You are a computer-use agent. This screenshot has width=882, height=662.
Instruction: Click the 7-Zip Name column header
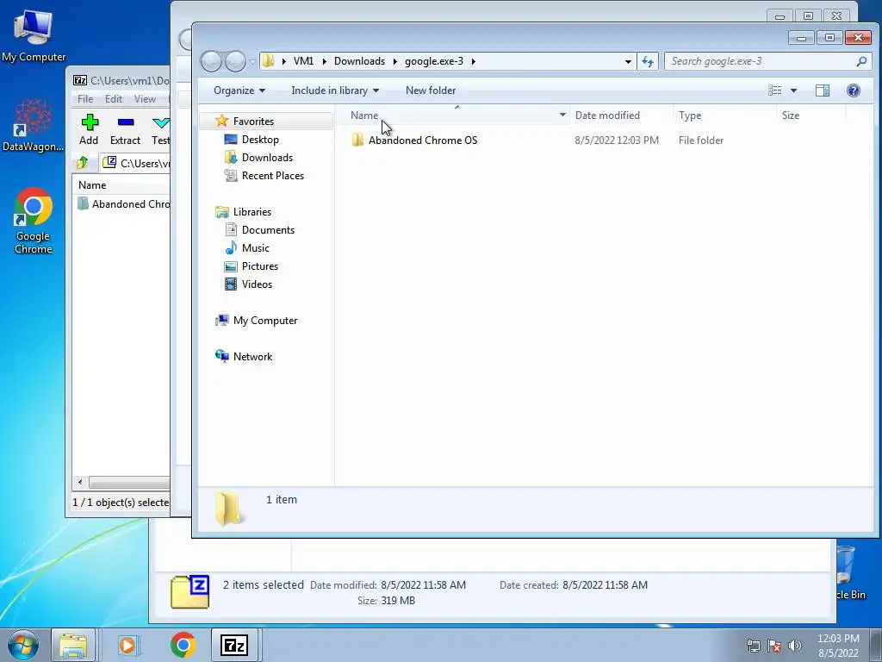pyautogui.click(x=121, y=185)
